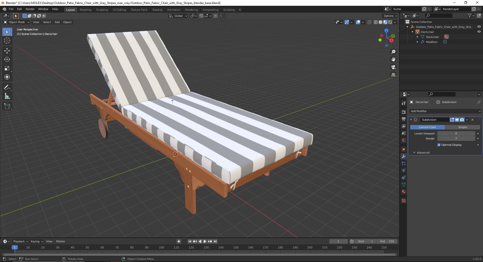Screen dimensions: 483x262
Task: Open the Render properties tab
Action: click(x=404, y=112)
